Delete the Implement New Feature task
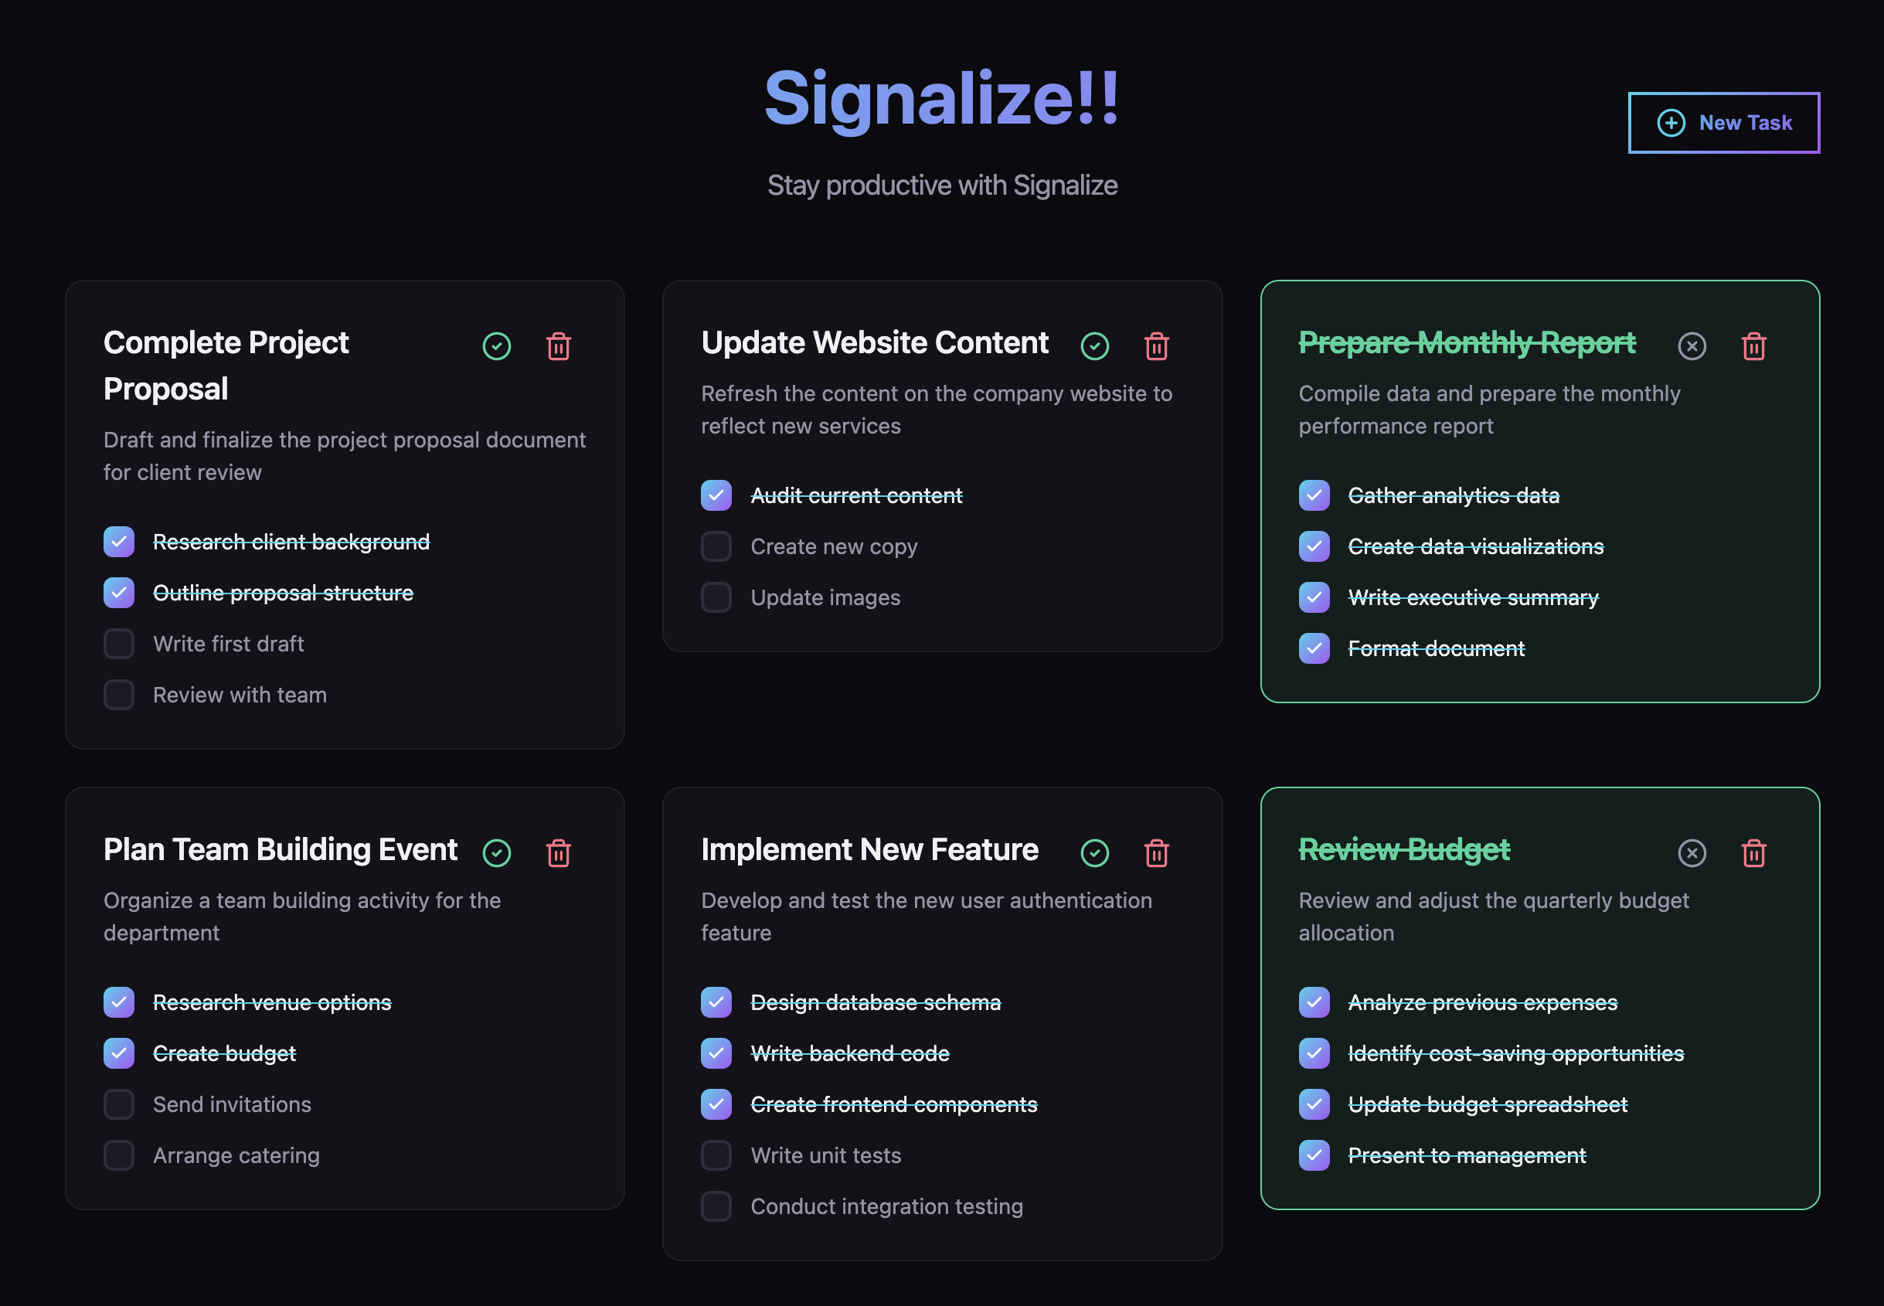Image resolution: width=1884 pixels, height=1306 pixels. (x=1156, y=853)
